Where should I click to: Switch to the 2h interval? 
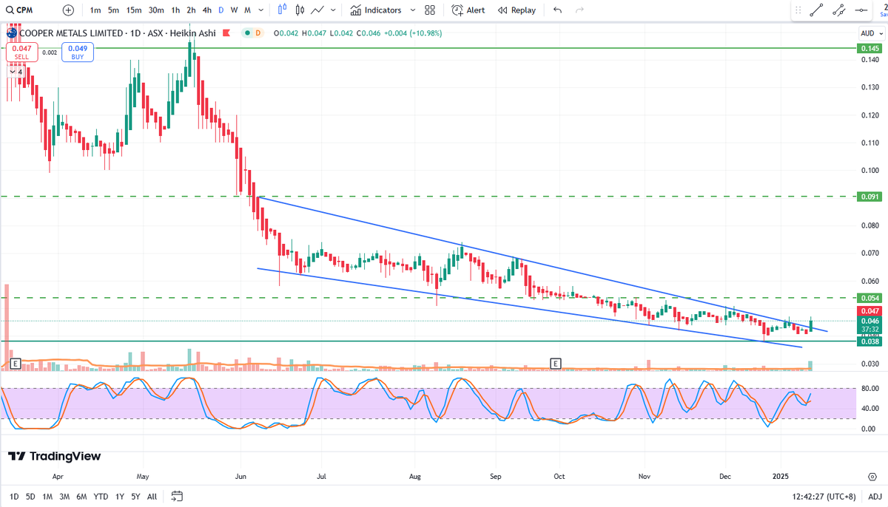coord(191,10)
